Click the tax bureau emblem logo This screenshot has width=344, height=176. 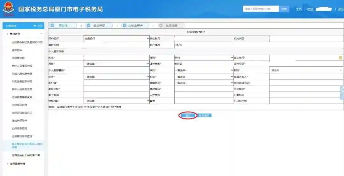8,9
